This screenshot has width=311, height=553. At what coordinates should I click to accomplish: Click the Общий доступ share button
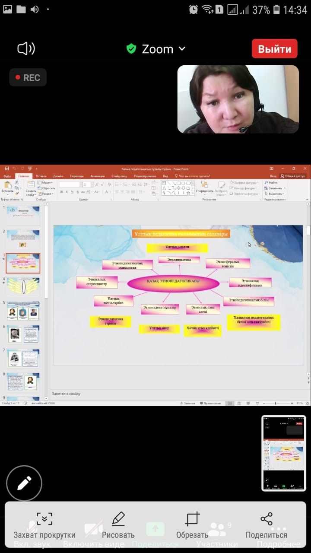pos(293,176)
